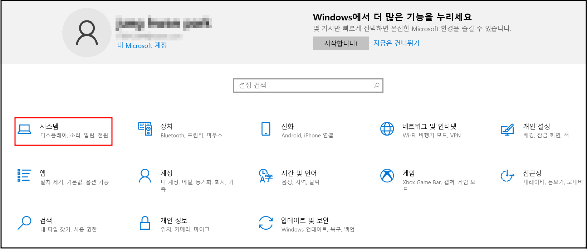
Task: Open the 접근성 icon
Action: 508,176
